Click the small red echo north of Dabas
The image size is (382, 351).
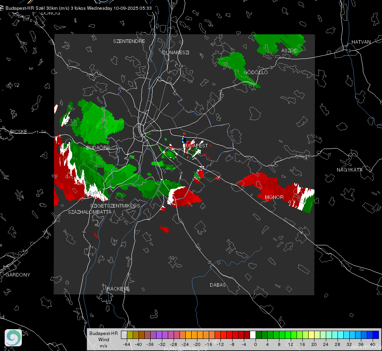(x=164, y=229)
